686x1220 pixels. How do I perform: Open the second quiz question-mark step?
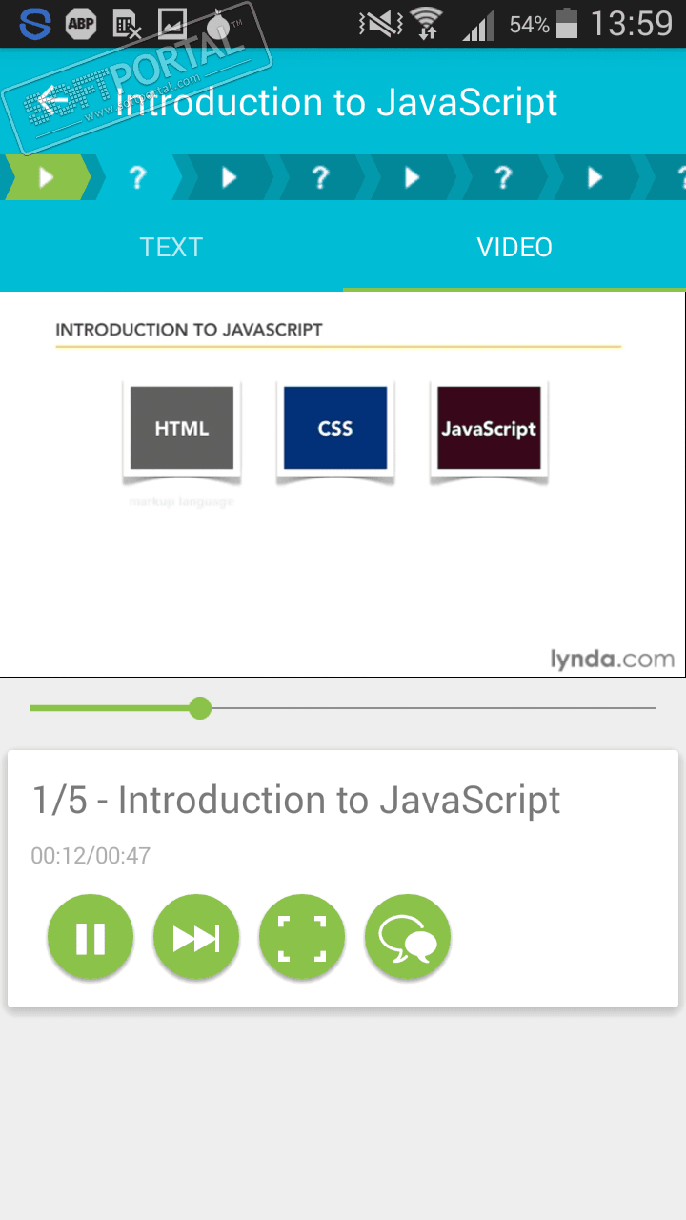pos(320,177)
